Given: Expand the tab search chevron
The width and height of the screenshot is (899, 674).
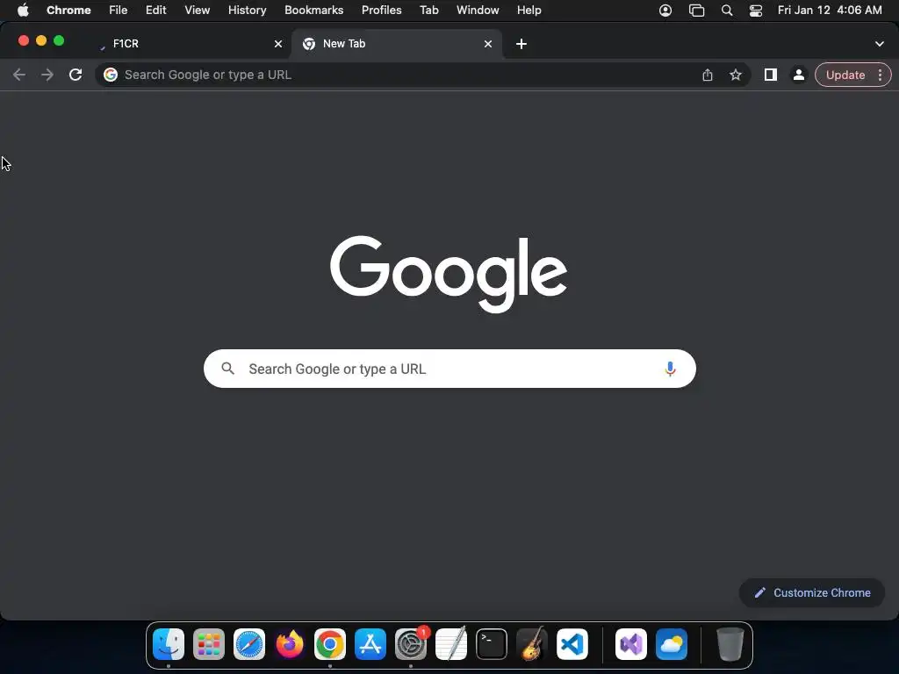Looking at the screenshot, I should pos(880,44).
